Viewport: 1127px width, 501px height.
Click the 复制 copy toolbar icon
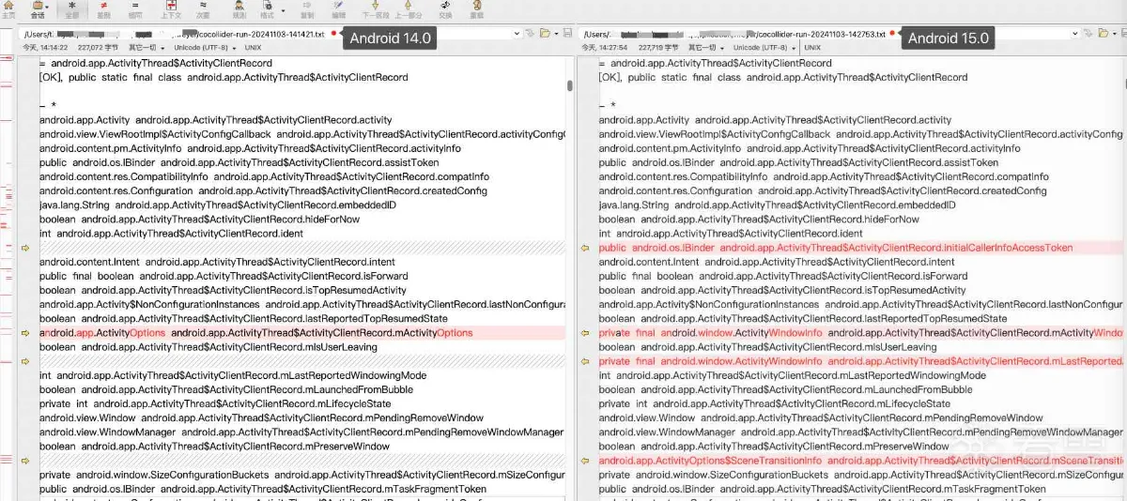tap(307, 9)
